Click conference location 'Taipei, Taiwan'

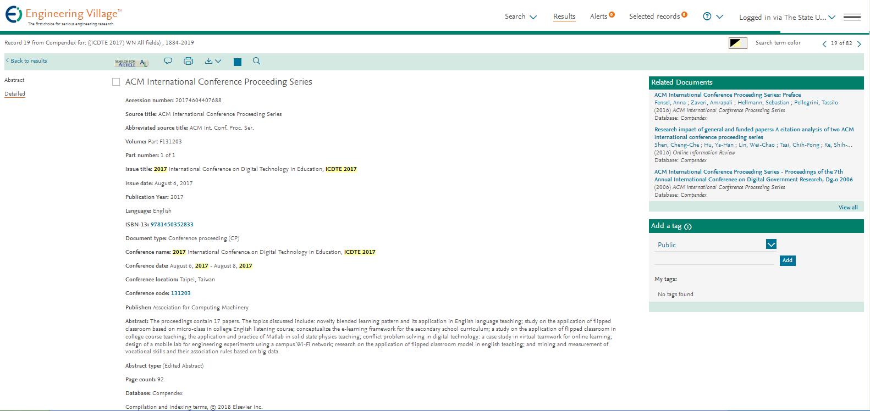(x=197, y=280)
